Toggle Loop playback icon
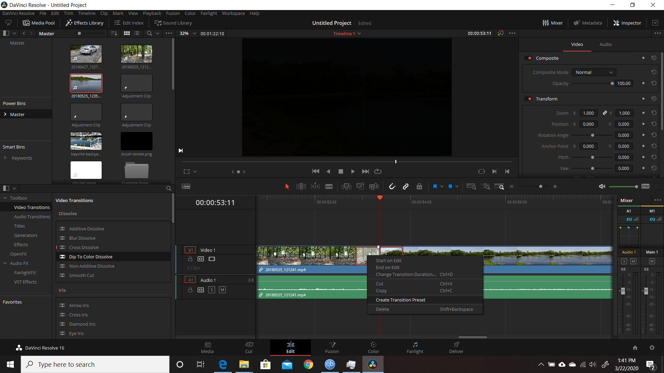 tap(378, 171)
